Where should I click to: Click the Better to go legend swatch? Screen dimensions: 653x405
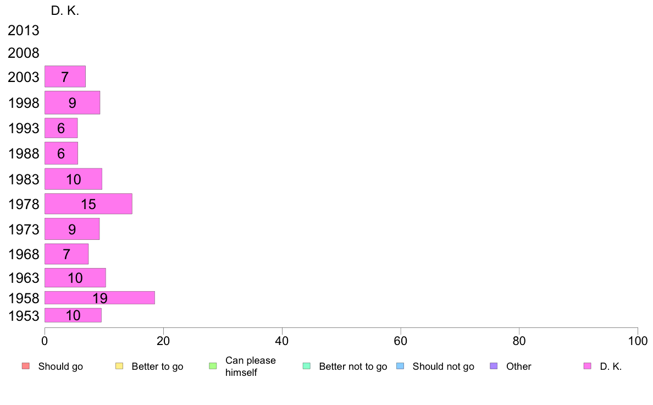click(x=119, y=366)
